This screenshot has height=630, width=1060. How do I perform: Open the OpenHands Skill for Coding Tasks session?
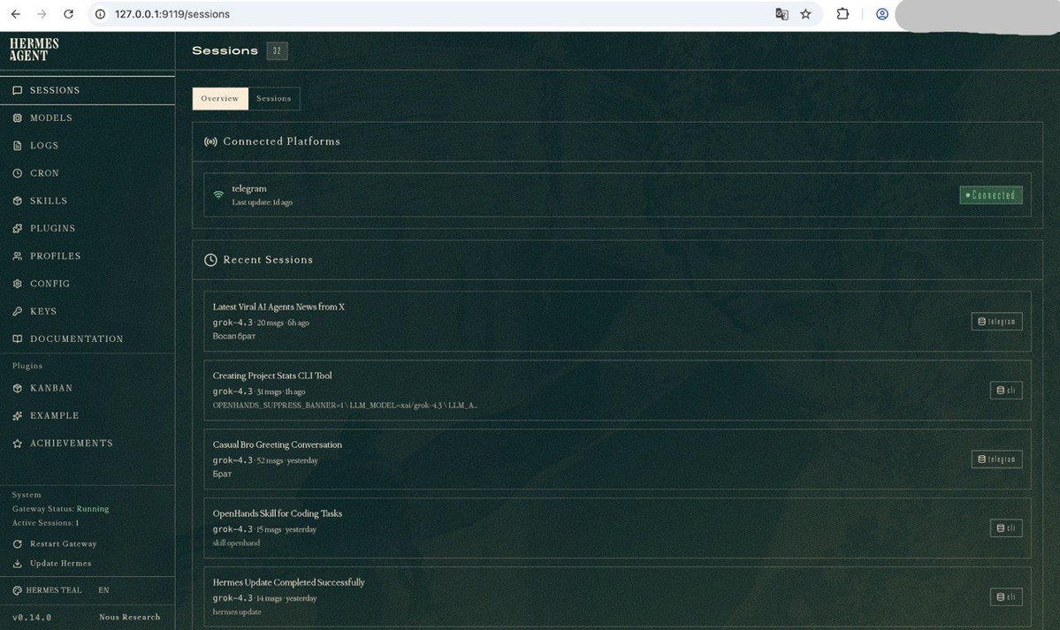617,528
